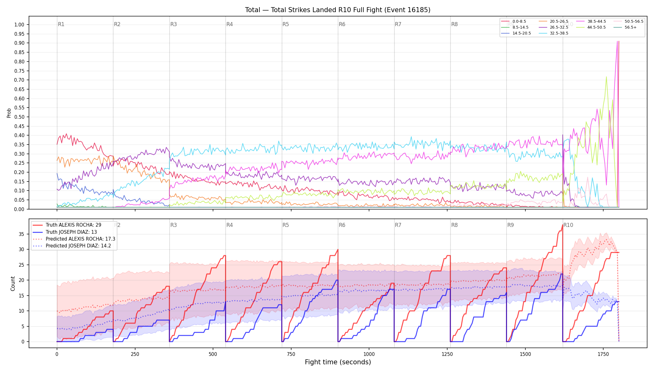
Task: Click the 56.5+ legend label
Action: point(631,27)
